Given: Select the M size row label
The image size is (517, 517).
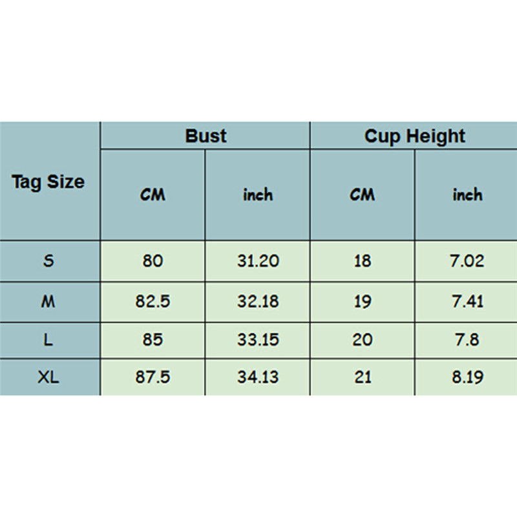Looking at the screenshot, I should coord(48,301).
